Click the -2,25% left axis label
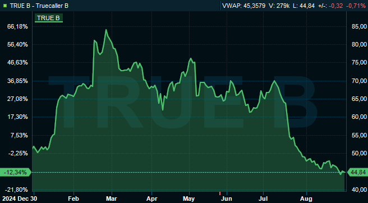368x203 pixels. [19, 153]
